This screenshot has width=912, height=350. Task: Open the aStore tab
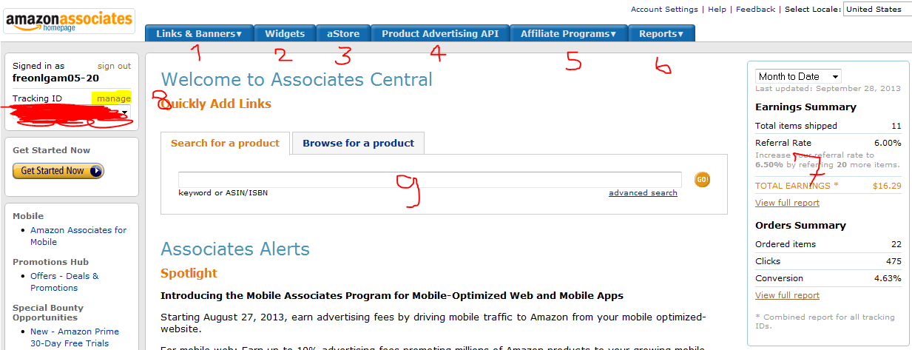(343, 33)
